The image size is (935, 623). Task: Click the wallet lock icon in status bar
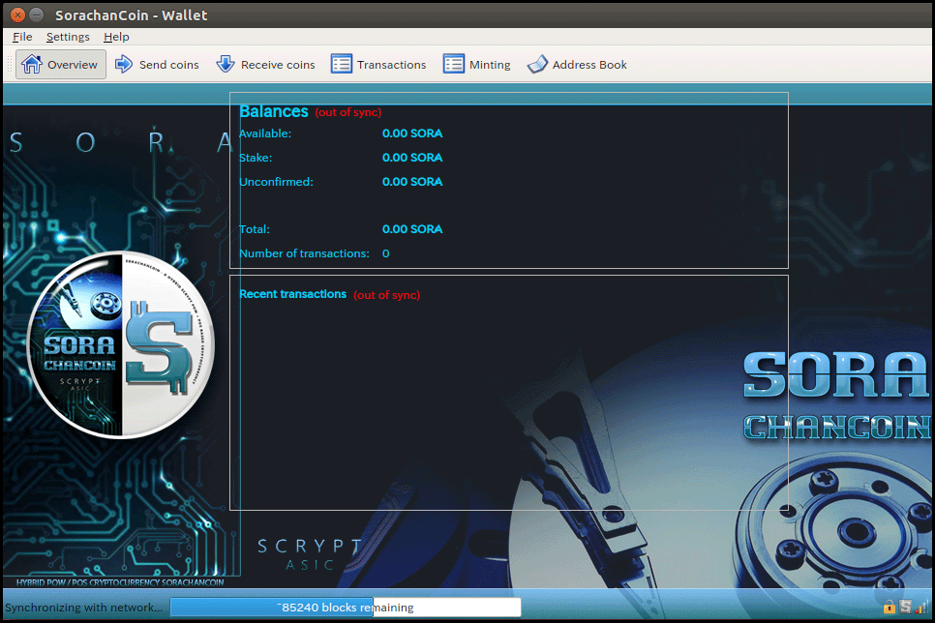click(890, 607)
